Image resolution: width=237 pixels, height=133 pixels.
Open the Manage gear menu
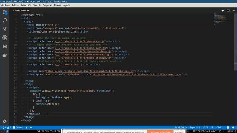(x=5, y=121)
